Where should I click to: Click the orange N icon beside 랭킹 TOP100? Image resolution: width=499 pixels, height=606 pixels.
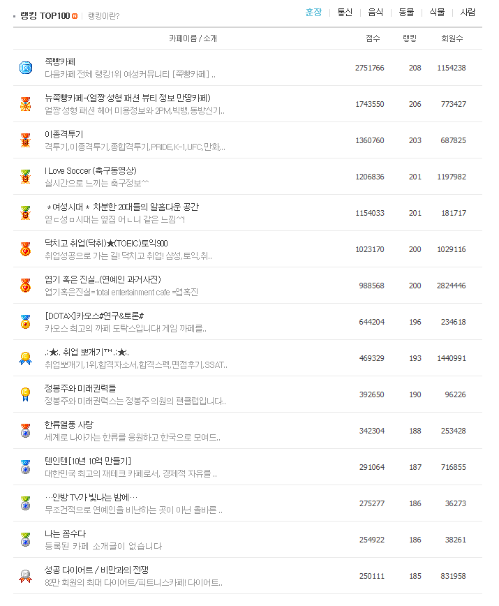point(75,15)
